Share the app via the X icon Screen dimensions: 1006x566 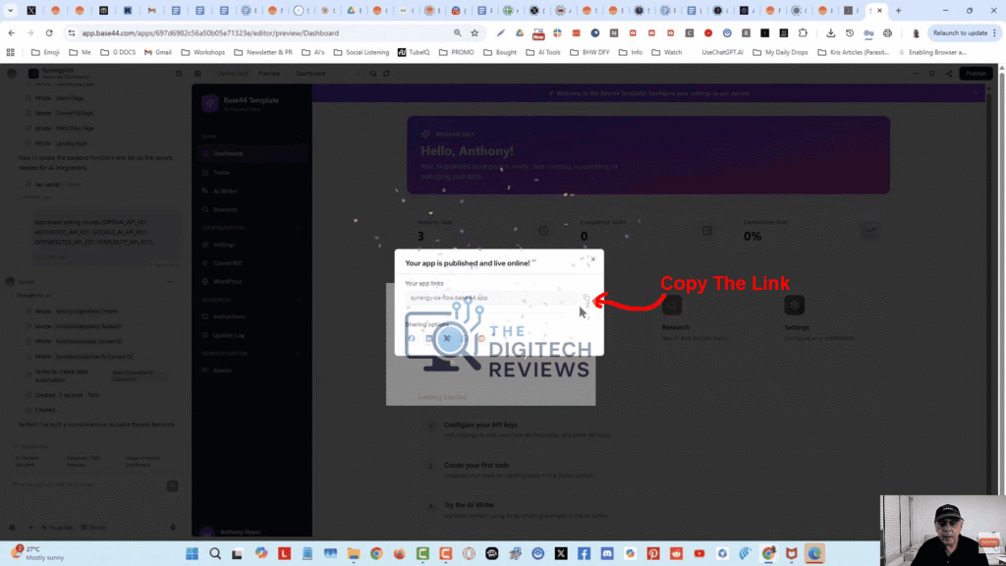pyautogui.click(x=446, y=337)
